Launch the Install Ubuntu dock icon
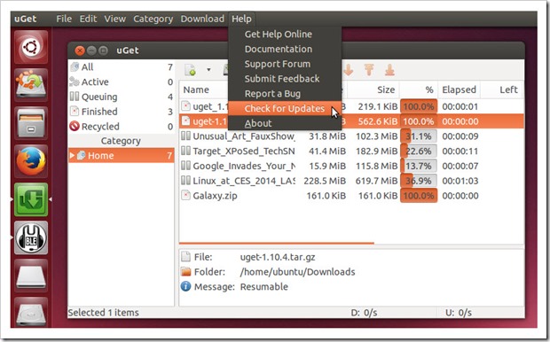The width and height of the screenshot is (550, 342). (31, 85)
